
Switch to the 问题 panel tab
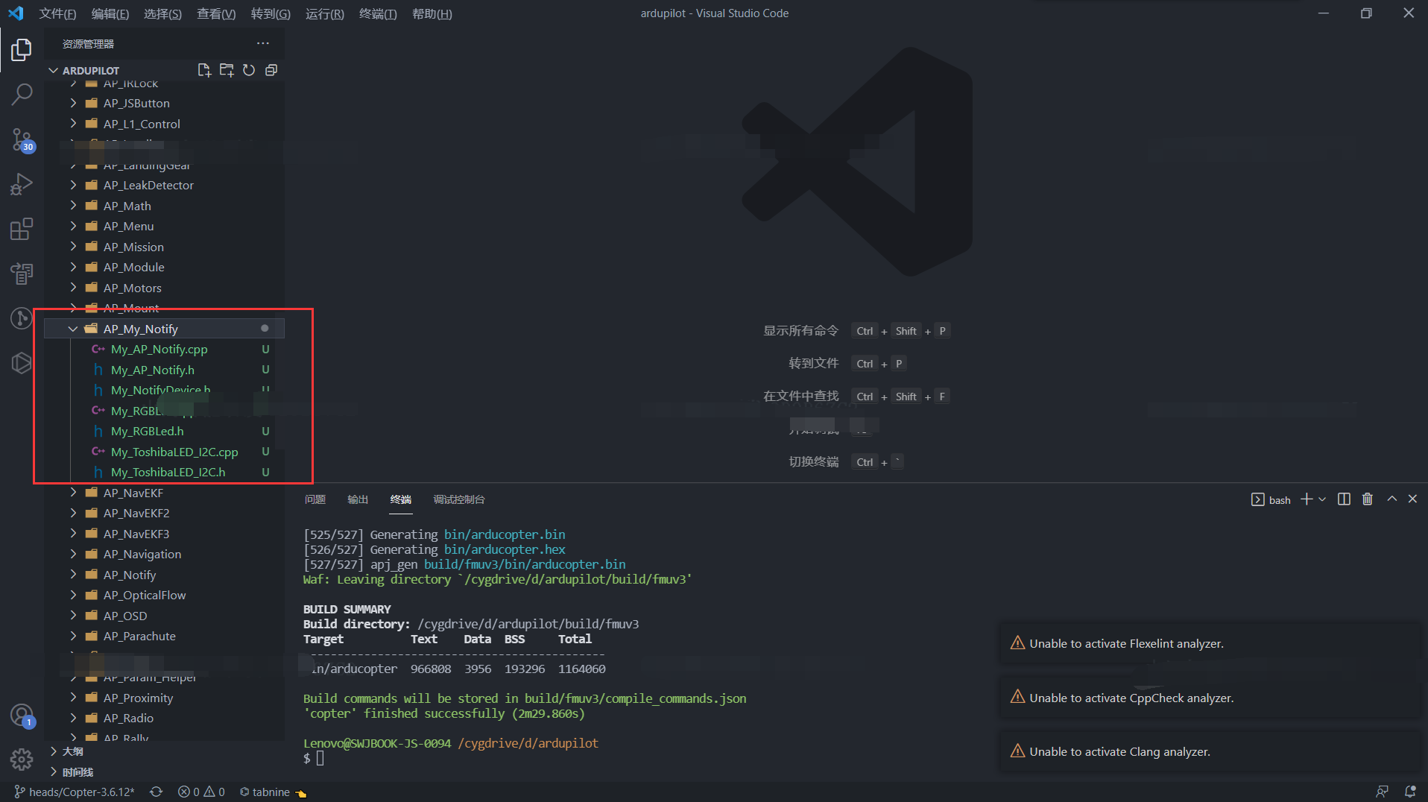pyautogui.click(x=315, y=499)
